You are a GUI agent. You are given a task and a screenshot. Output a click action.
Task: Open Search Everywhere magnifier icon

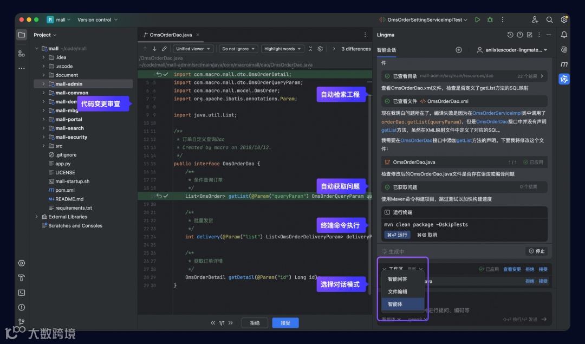[x=550, y=20]
